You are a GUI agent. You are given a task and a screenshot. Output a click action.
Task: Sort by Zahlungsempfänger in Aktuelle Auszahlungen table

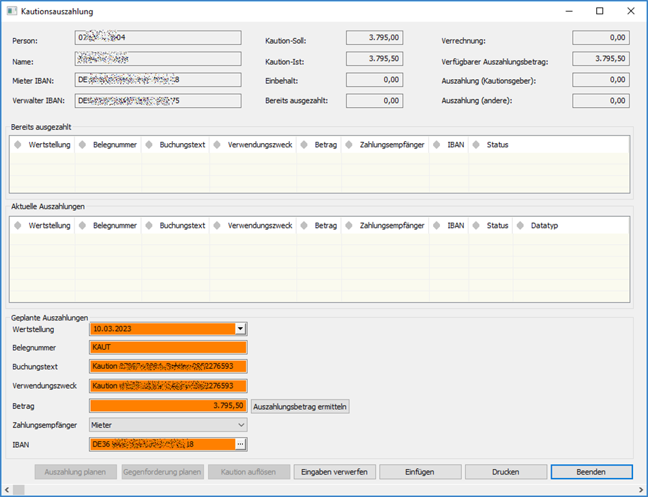(x=392, y=226)
